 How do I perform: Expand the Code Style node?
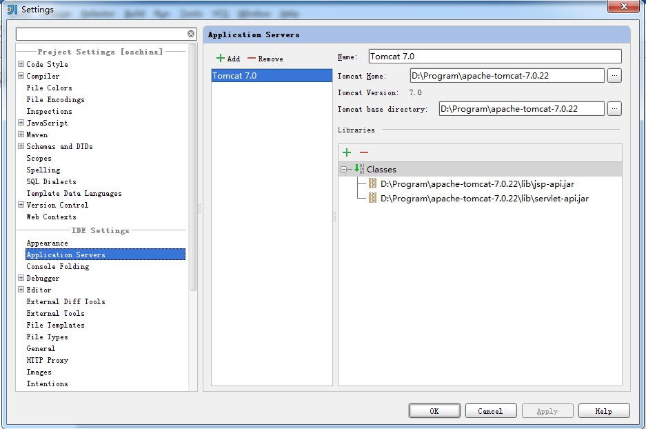click(21, 64)
